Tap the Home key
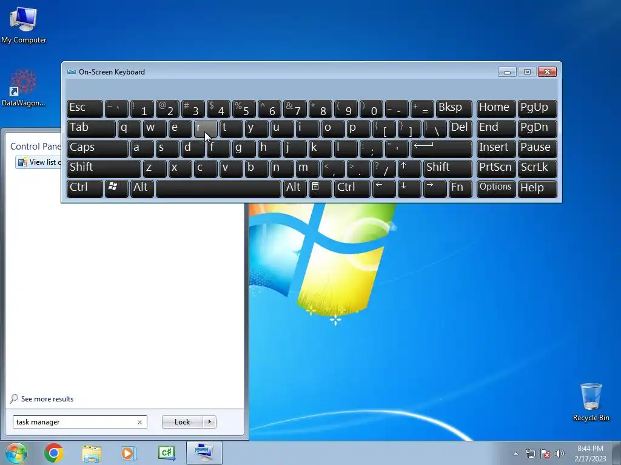 496,108
